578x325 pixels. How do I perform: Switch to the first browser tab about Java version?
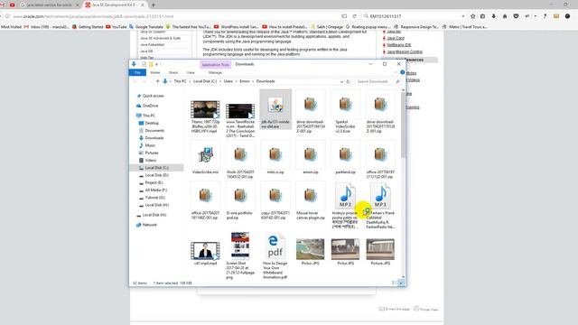tap(49, 5)
